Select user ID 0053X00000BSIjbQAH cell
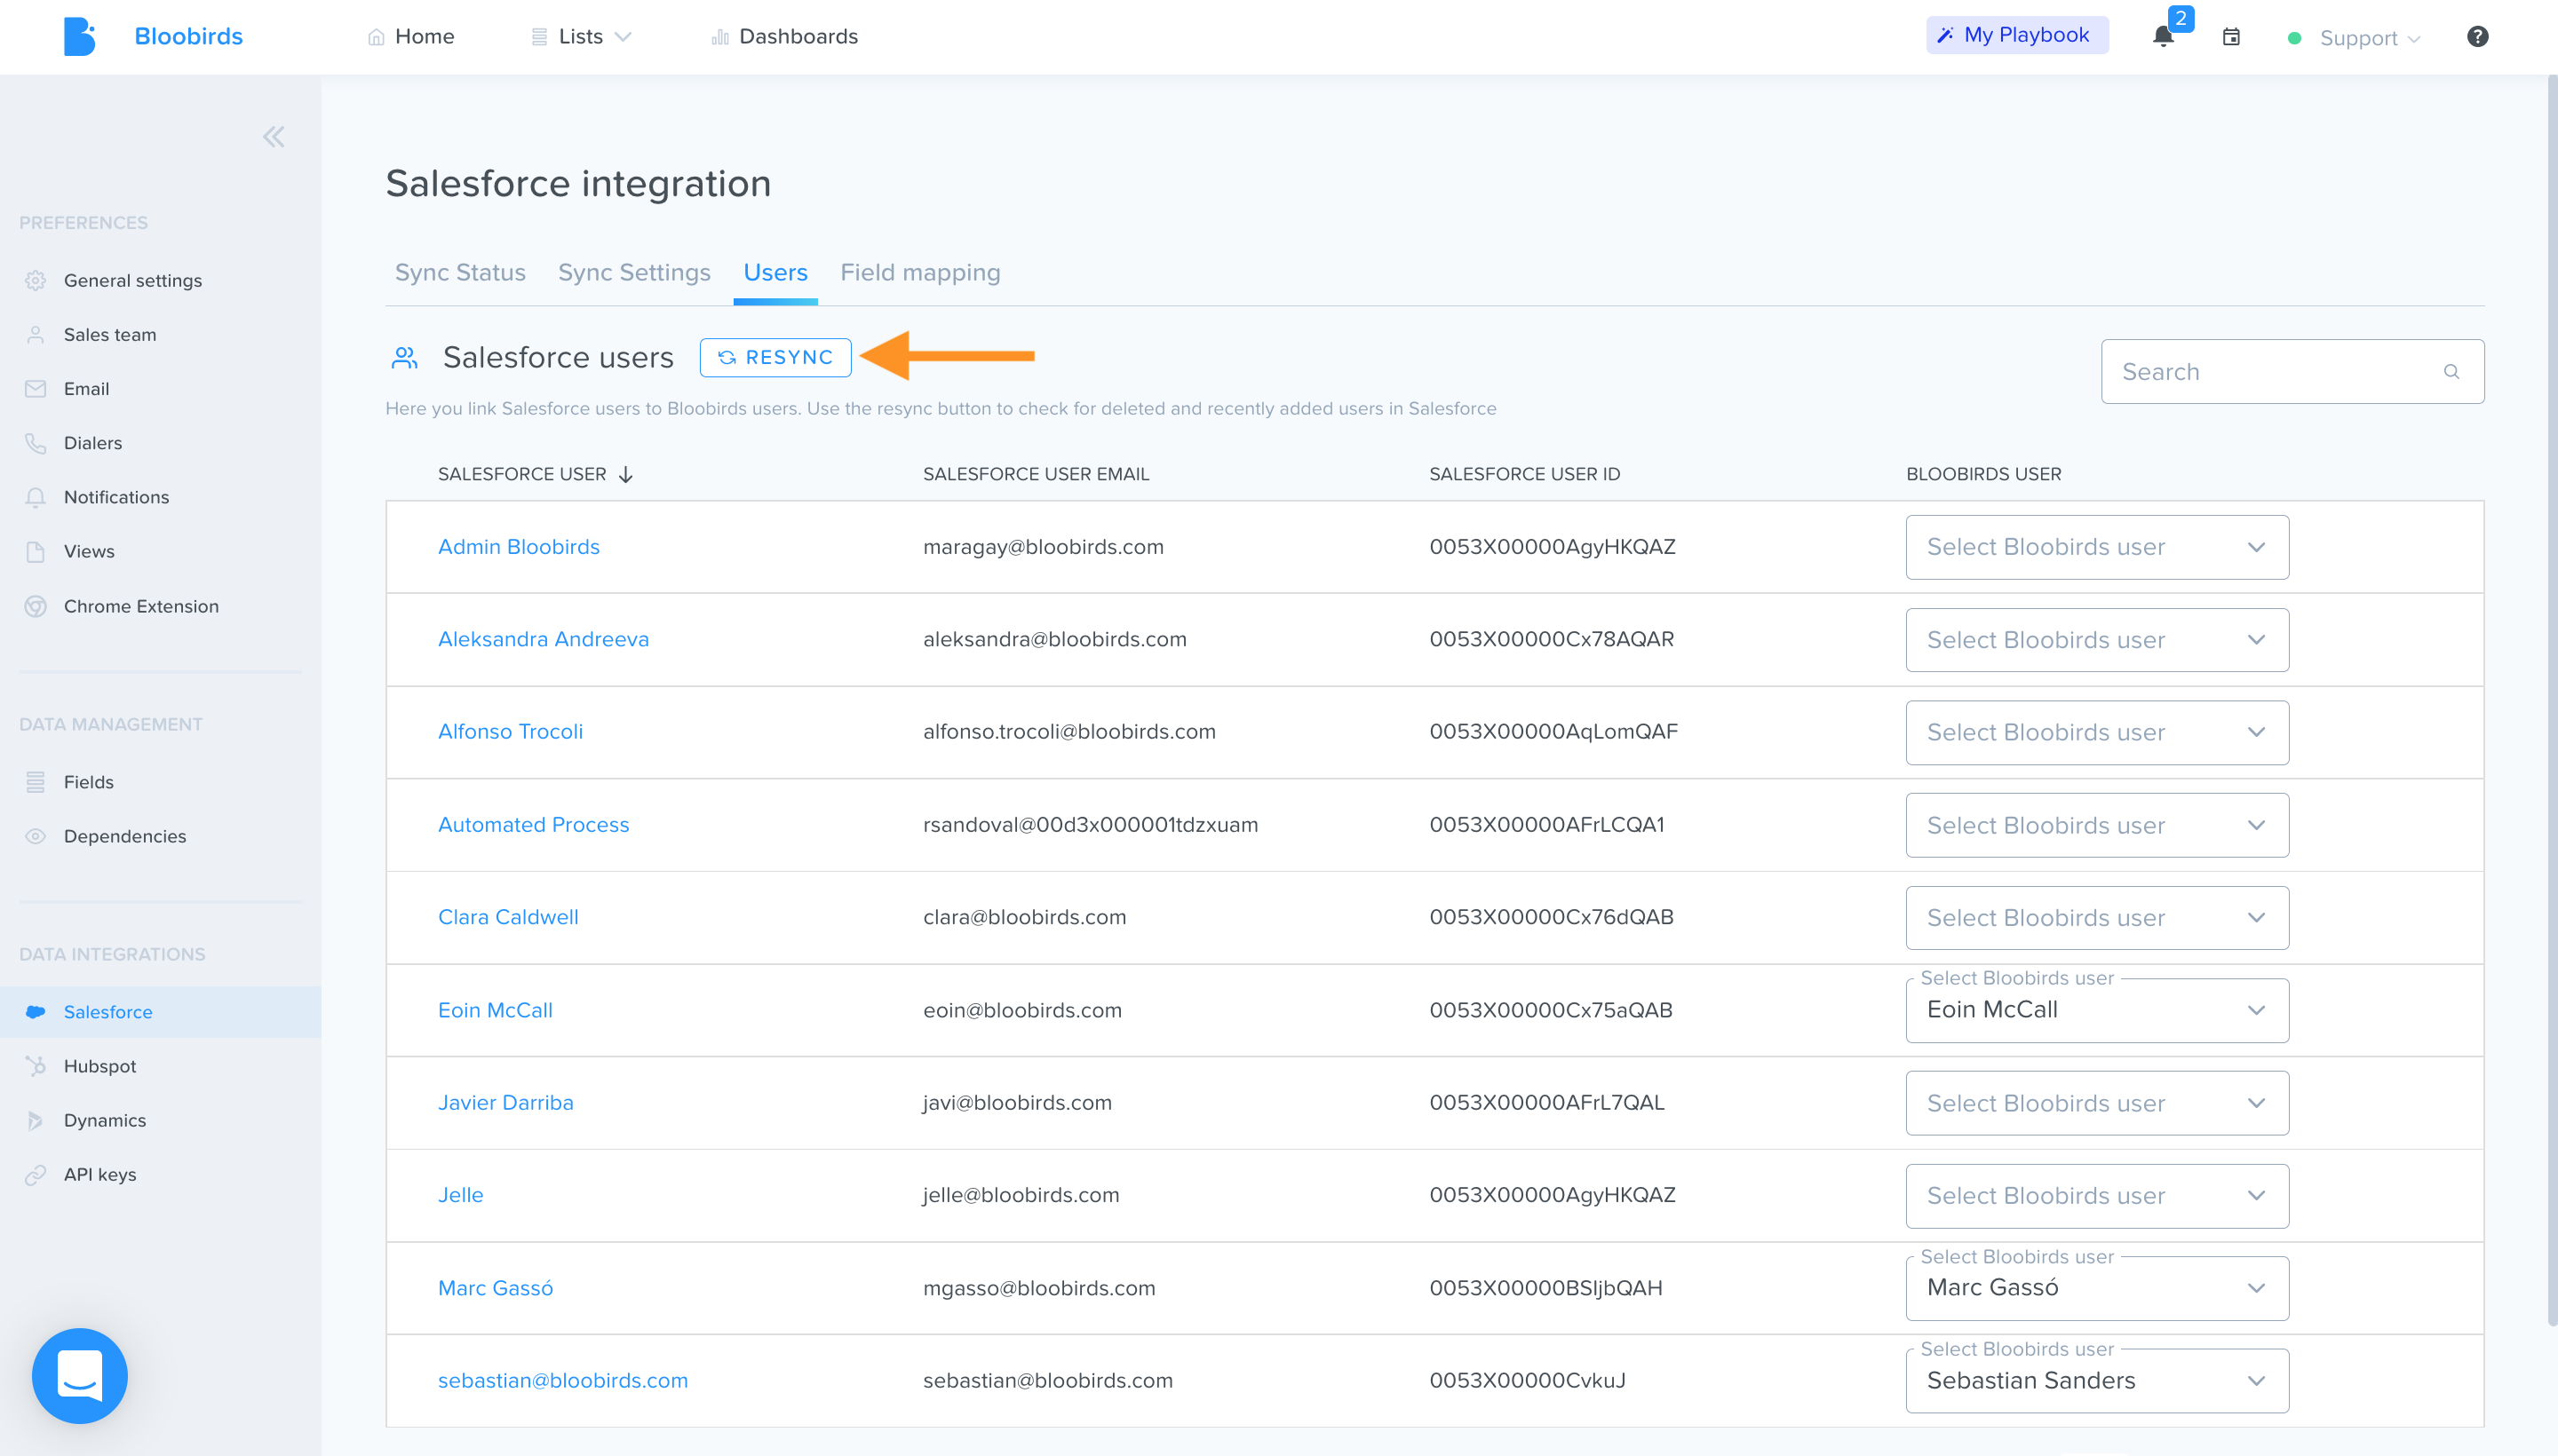The width and height of the screenshot is (2558, 1456). (x=1545, y=1288)
